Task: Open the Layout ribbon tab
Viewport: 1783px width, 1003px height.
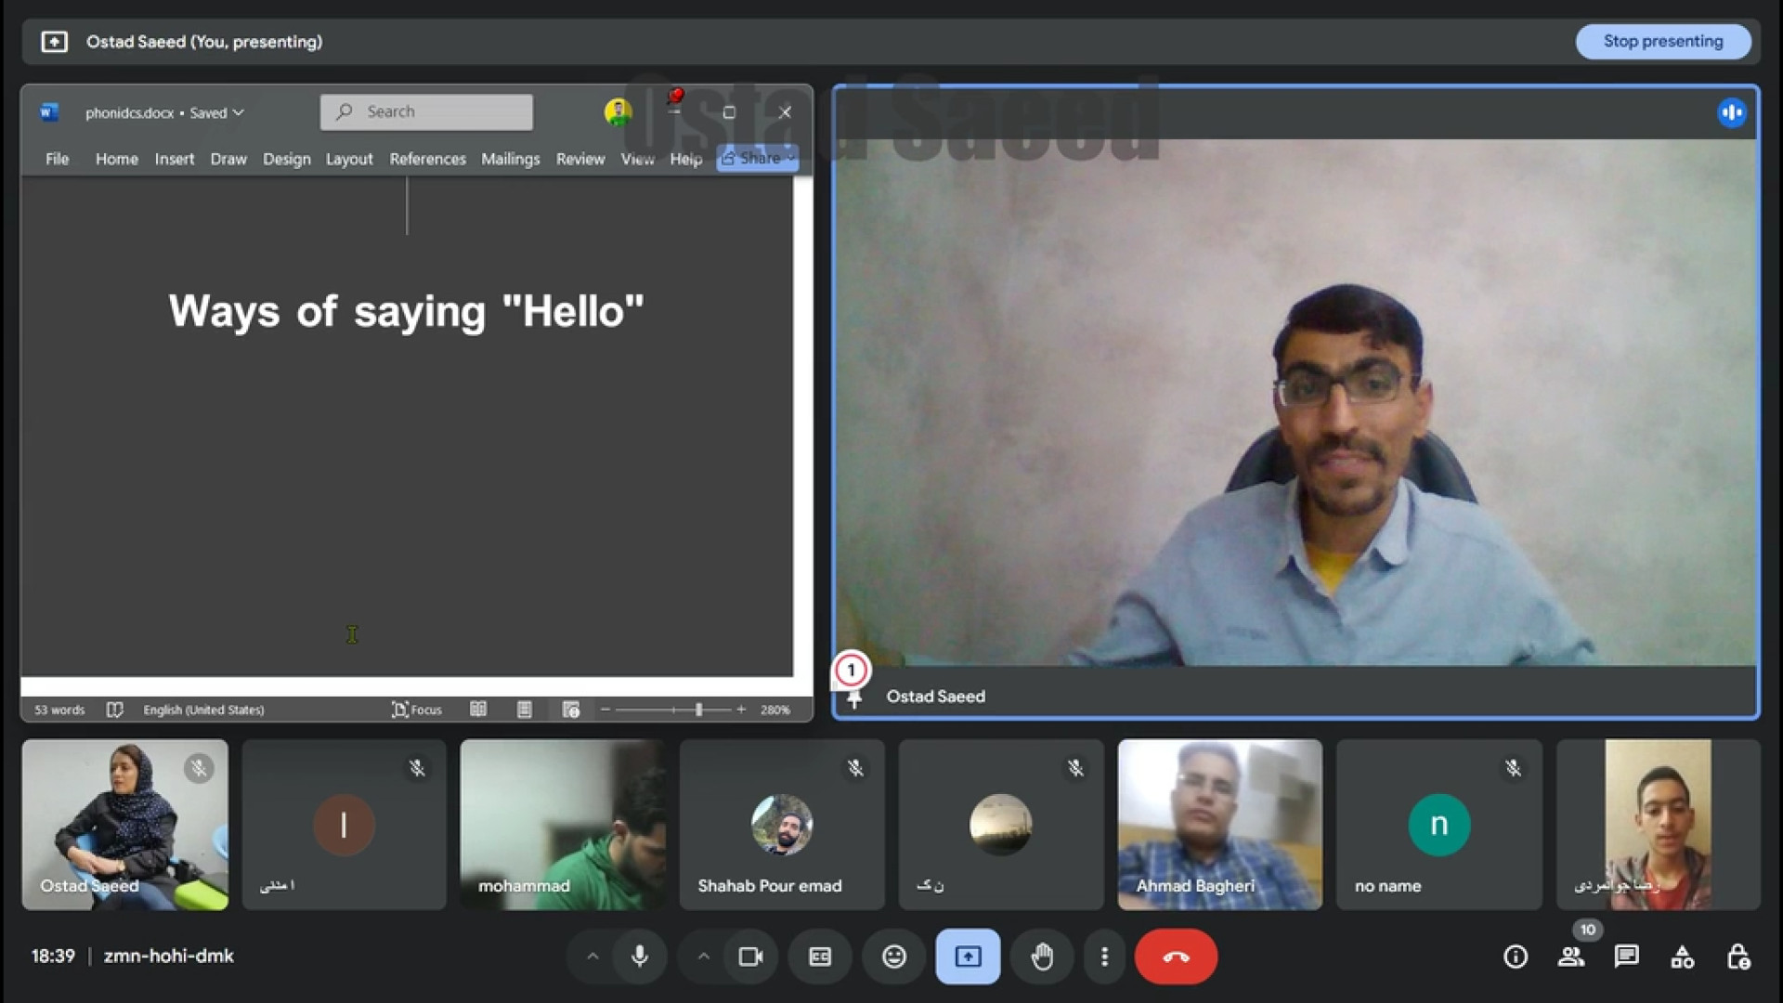Action: click(349, 159)
